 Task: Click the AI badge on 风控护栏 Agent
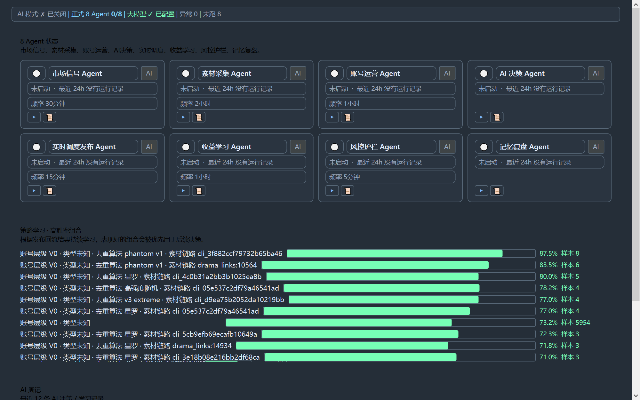447,147
